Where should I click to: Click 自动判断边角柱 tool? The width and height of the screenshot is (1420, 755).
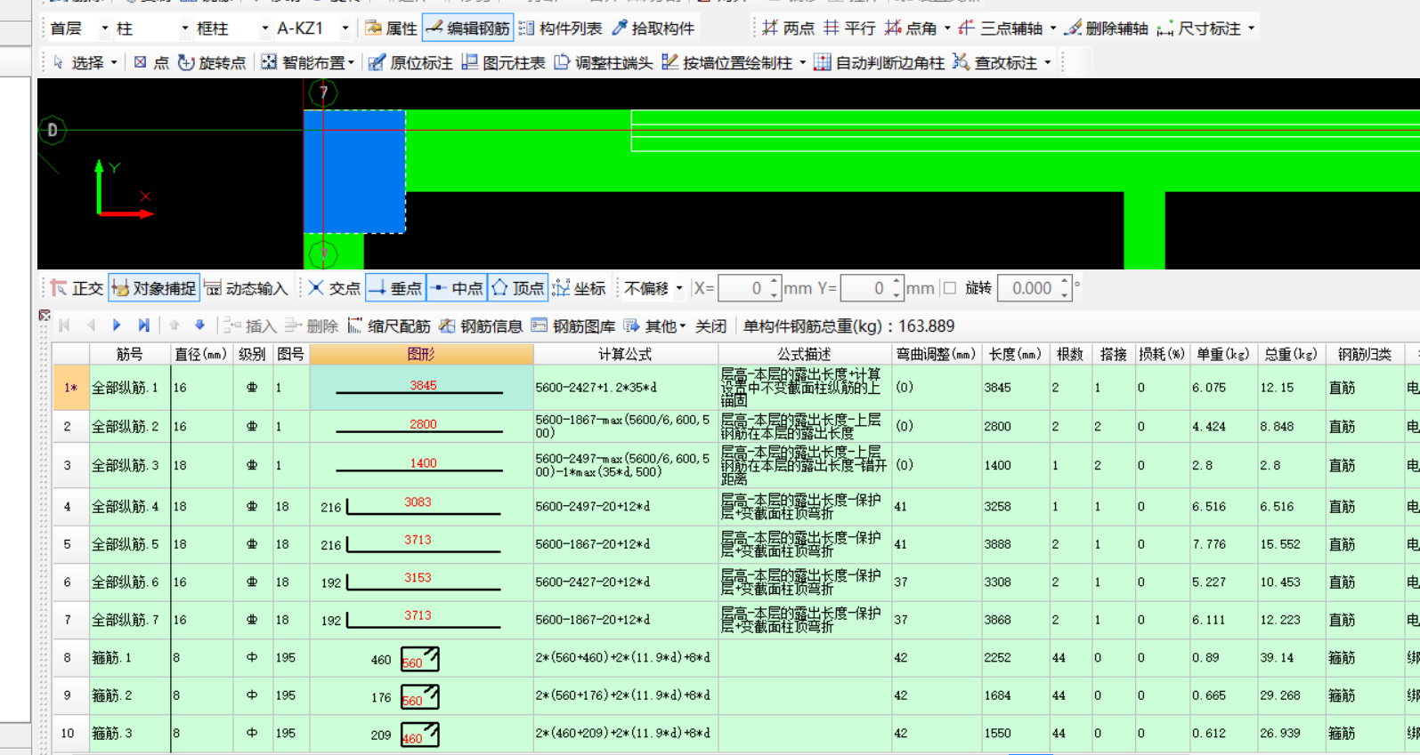coord(880,62)
